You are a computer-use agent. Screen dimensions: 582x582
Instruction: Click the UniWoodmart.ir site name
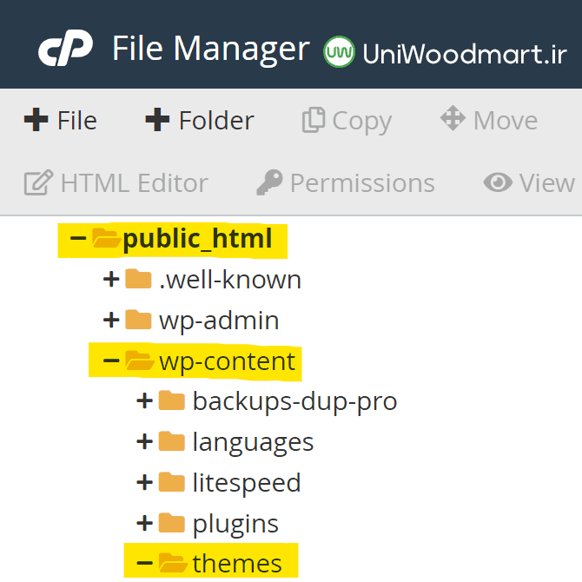point(465,54)
